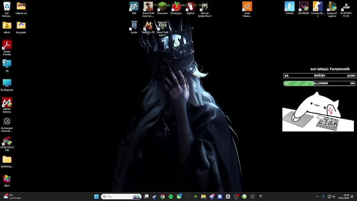Launch CPUID CPU-Z MSI shortcut
The image size is (357, 201).
pyautogui.click(x=7, y=144)
